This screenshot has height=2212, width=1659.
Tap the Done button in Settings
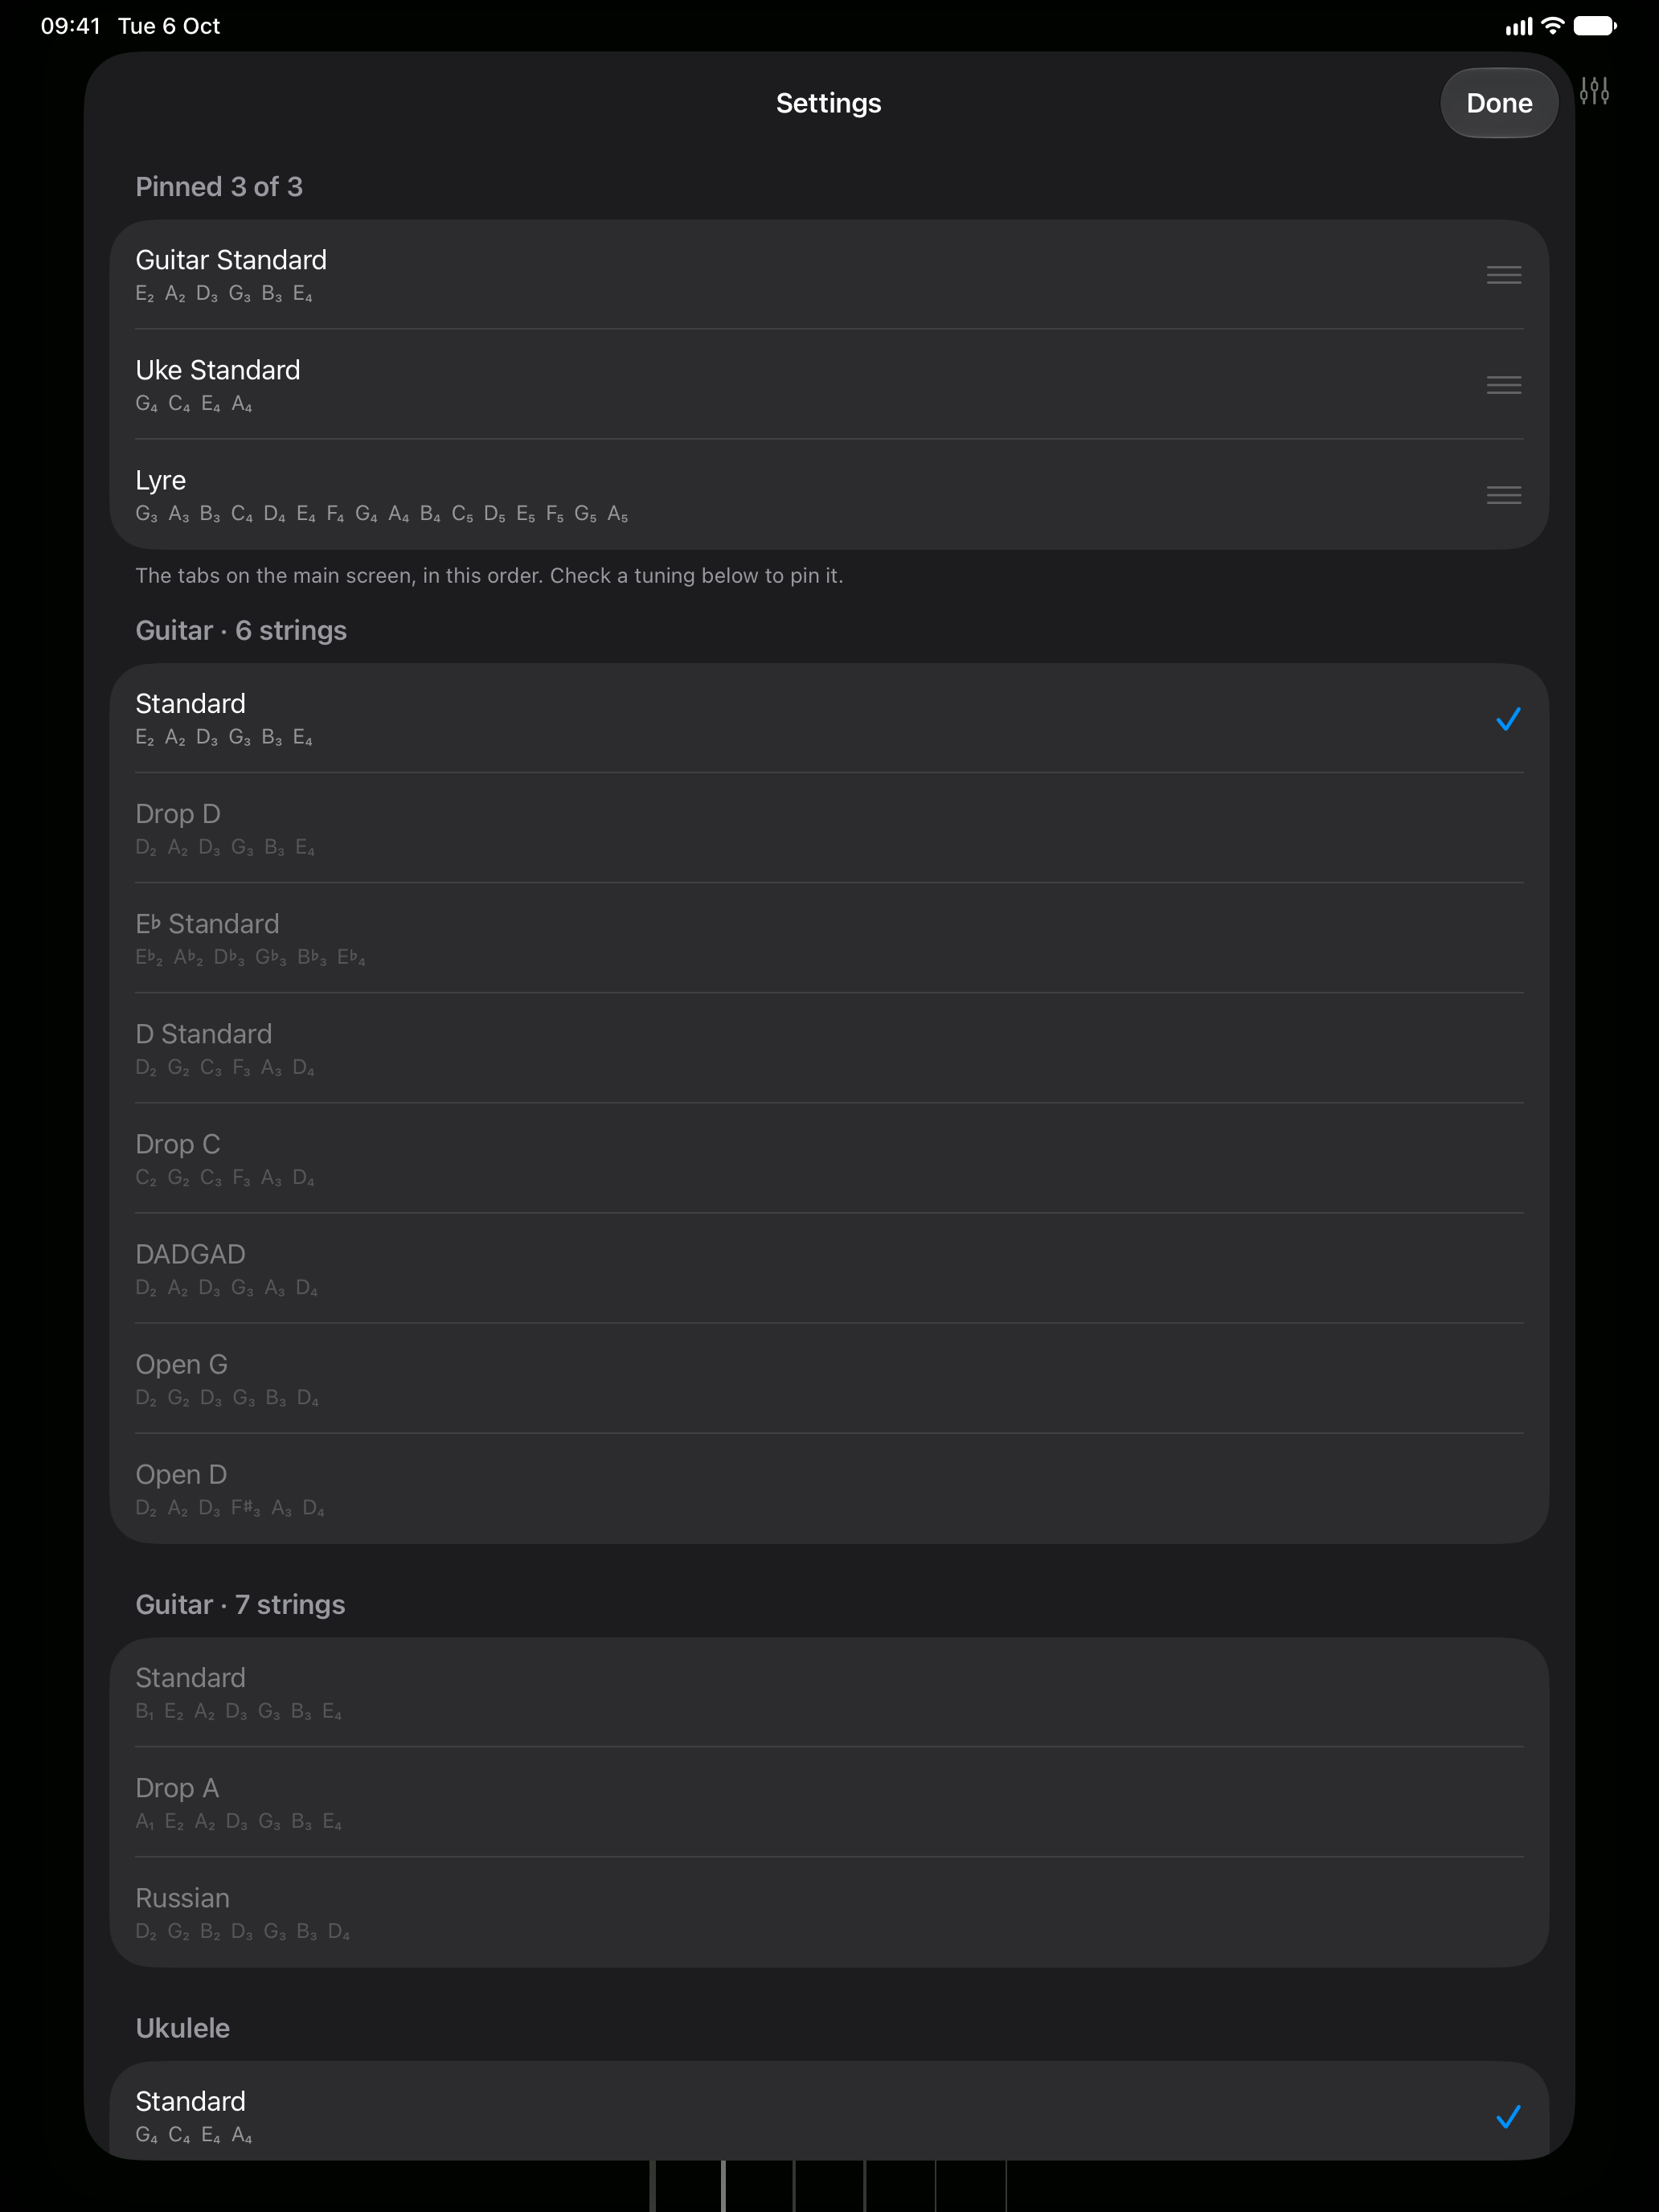pos(1498,103)
